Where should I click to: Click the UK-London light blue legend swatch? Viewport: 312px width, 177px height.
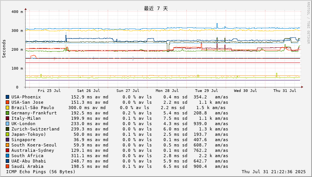click(7, 124)
